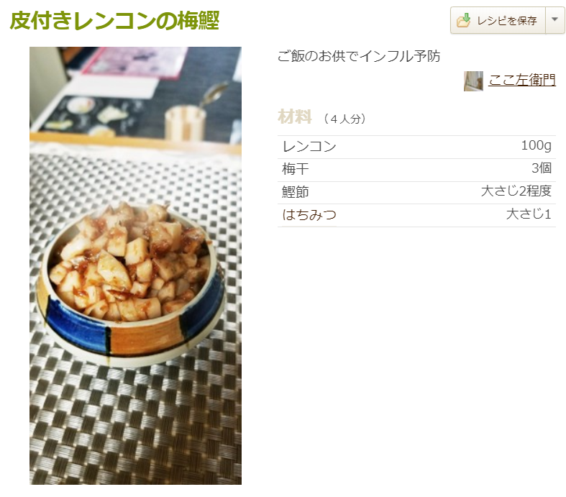Select the description ご飯のお供でインフル予防
This screenshot has height=497, width=566.
click(359, 56)
